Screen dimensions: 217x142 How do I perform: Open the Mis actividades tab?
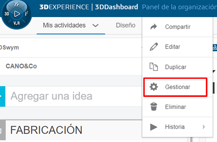(64, 25)
